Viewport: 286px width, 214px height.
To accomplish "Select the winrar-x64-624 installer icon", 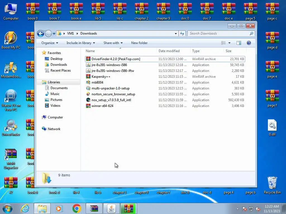I will pos(88,106).
